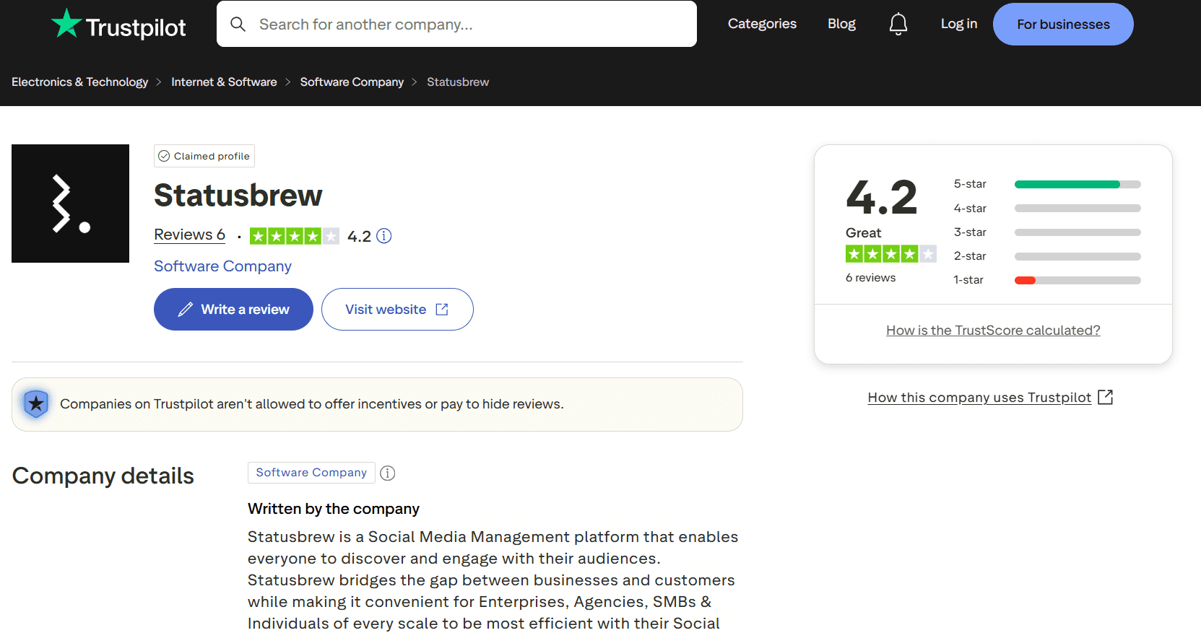
Task: Click the shield star icon in incentives notice
Action: click(x=35, y=404)
